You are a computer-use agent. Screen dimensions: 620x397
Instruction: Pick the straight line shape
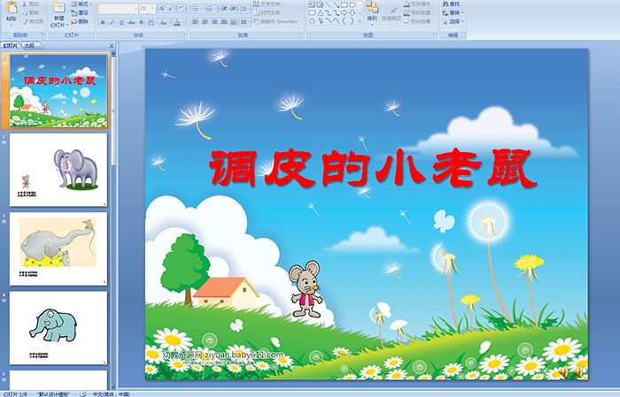coord(329,4)
